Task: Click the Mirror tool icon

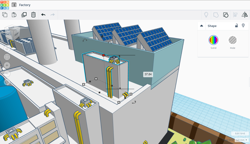Action: (245, 15)
